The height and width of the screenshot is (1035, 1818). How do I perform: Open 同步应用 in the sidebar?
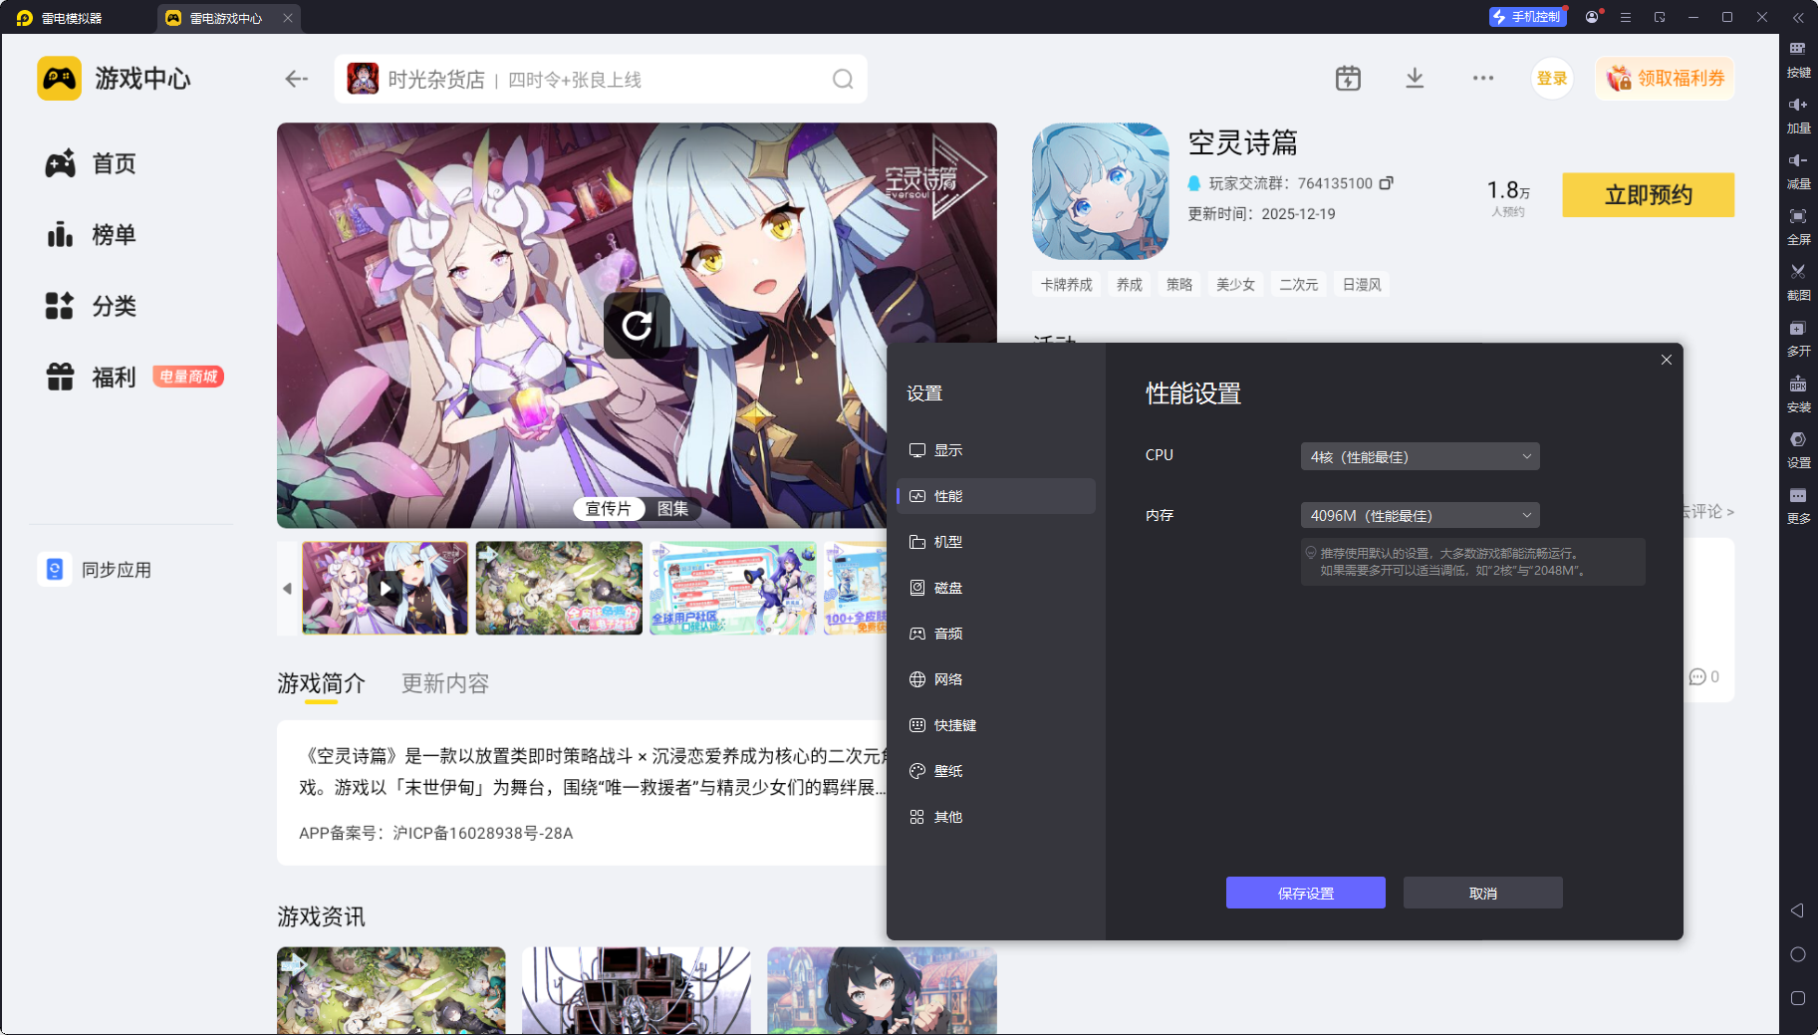pos(96,570)
